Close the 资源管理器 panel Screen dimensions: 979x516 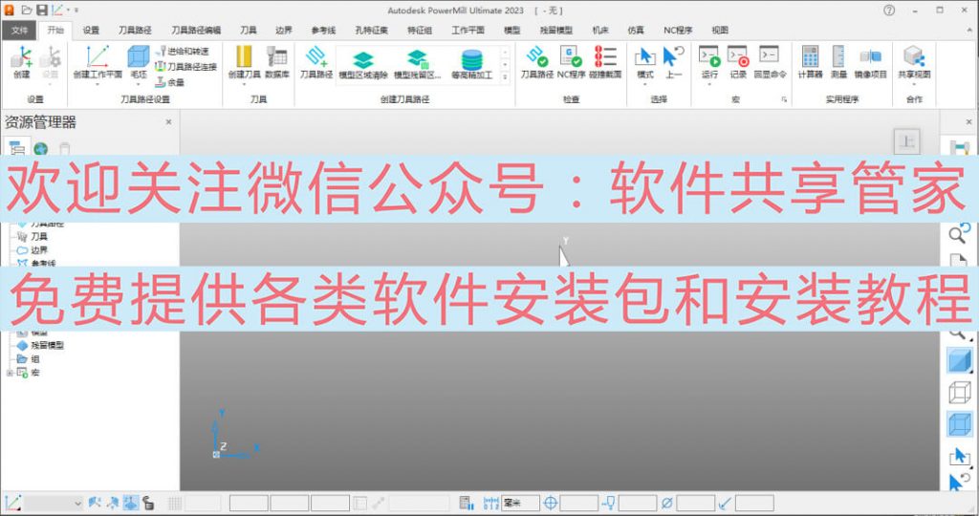click(x=168, y=122)
